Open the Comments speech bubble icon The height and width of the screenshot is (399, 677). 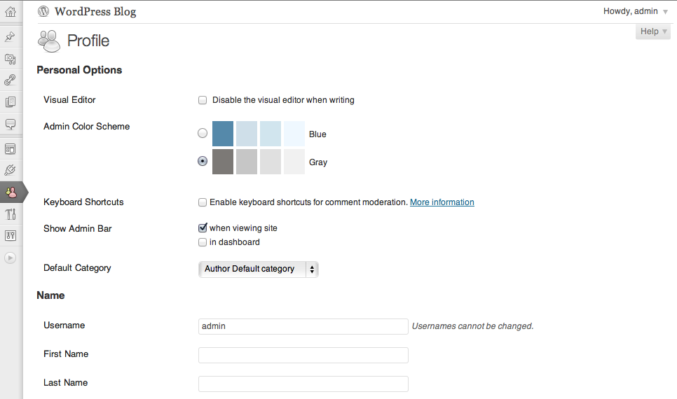tap(11, 124)
